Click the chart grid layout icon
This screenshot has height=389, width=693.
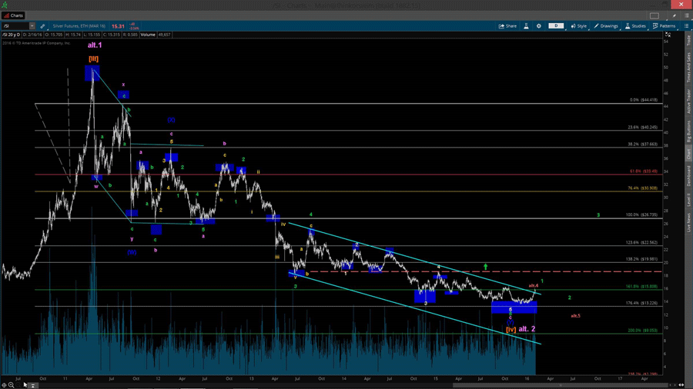[x=654, y=15]
